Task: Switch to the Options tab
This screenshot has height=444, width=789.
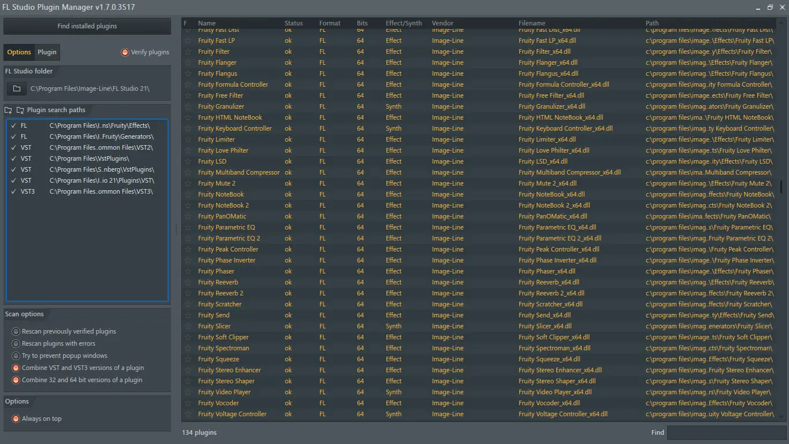Action: (x=19, y=52)
